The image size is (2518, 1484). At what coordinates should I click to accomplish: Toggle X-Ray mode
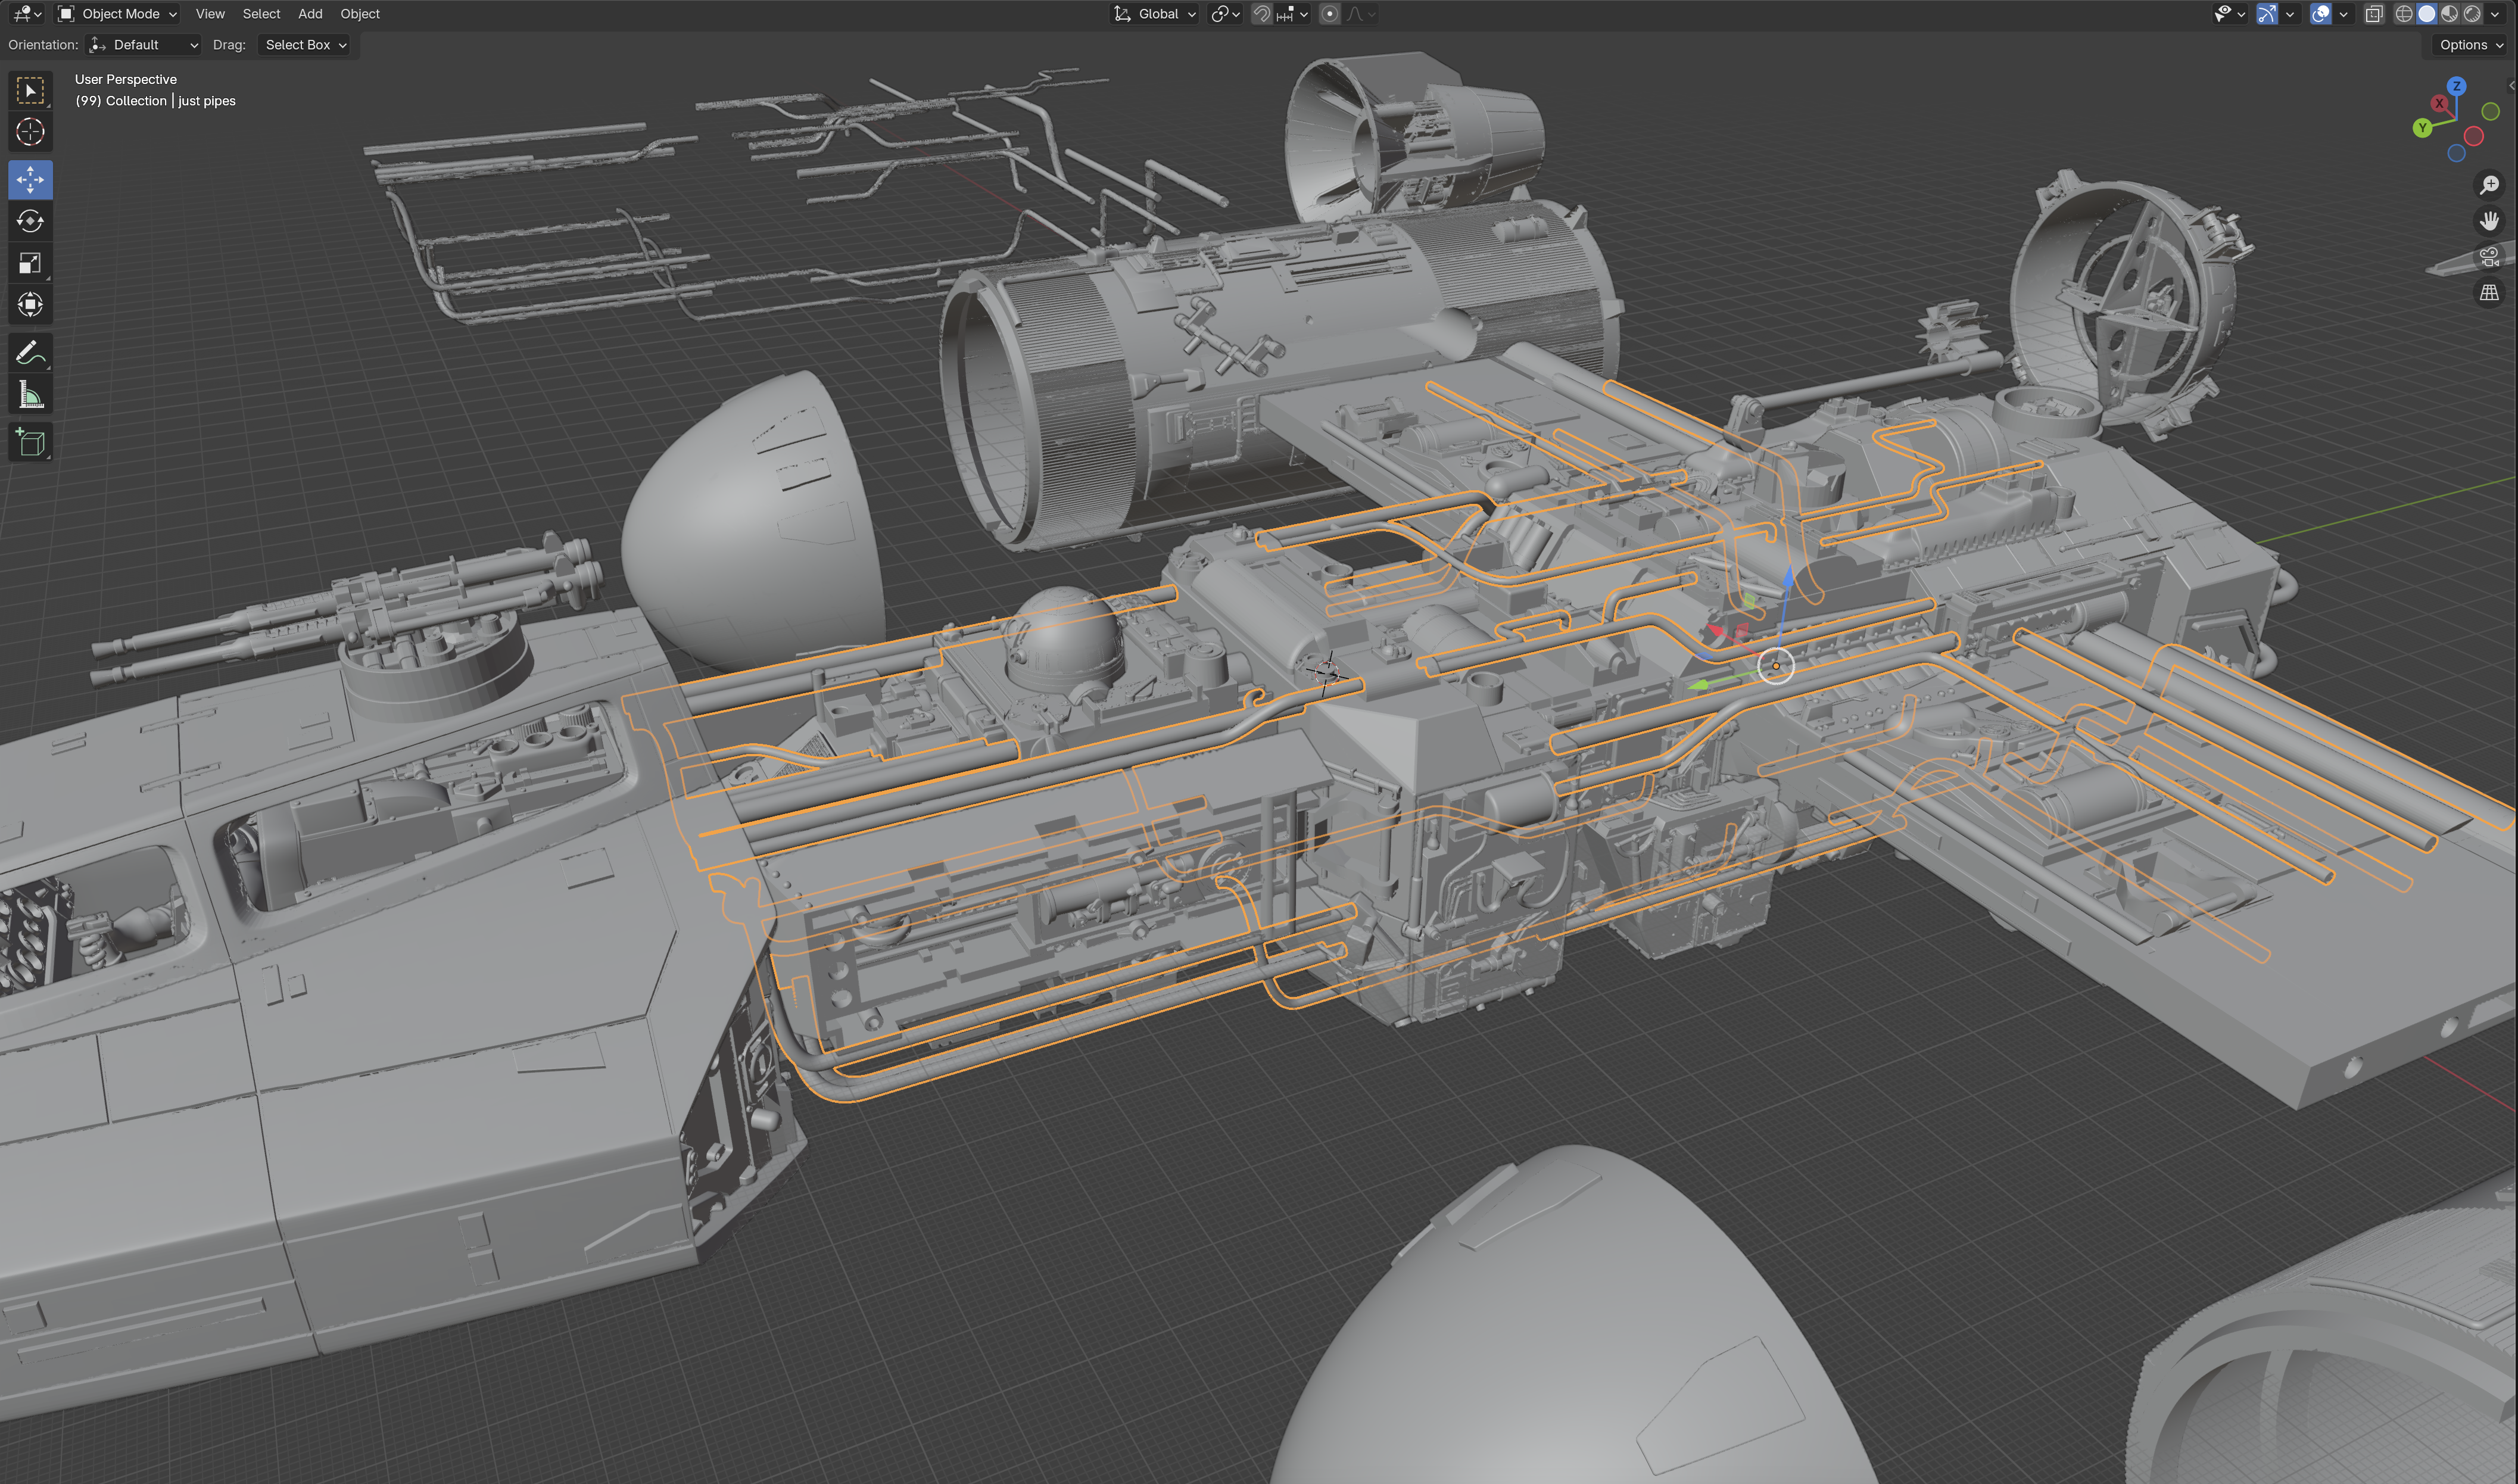(2374, 14)
